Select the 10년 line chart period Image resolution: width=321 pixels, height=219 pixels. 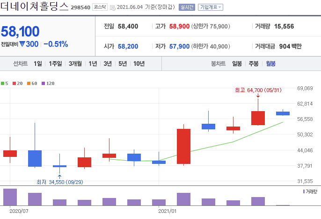pos(139,64)
